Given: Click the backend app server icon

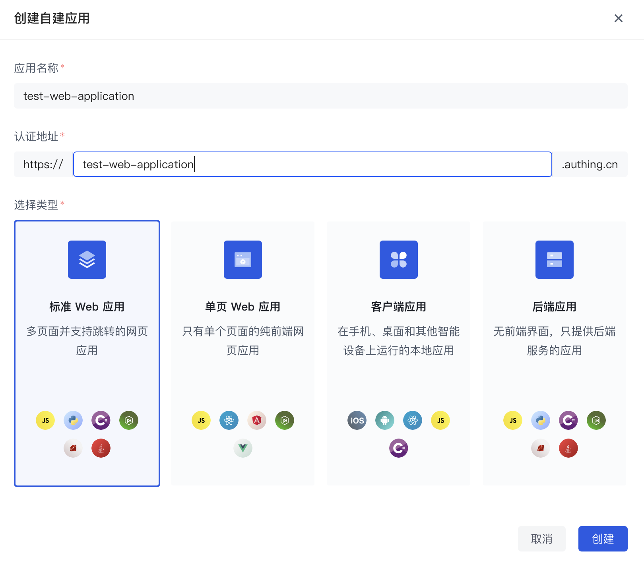Looking at the screenshot, I should [554, 260].
